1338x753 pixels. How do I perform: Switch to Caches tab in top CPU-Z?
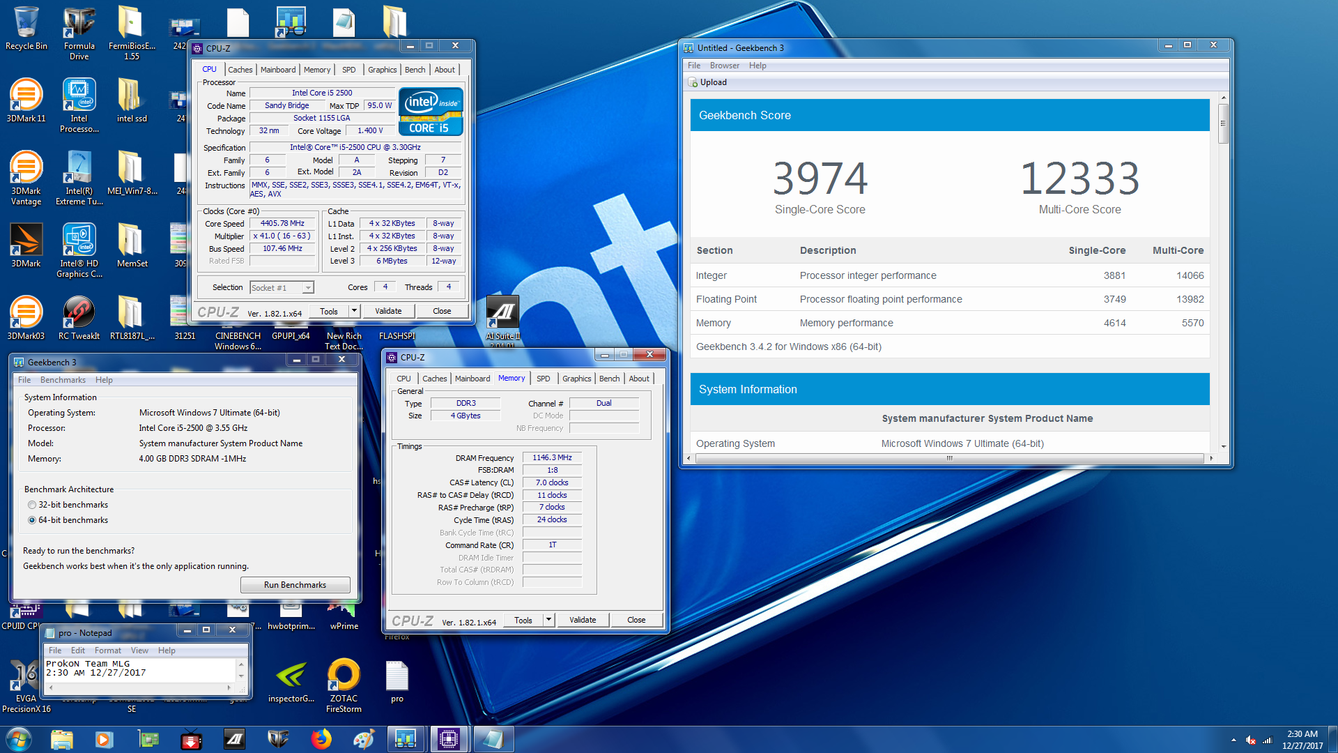(240, 70)
